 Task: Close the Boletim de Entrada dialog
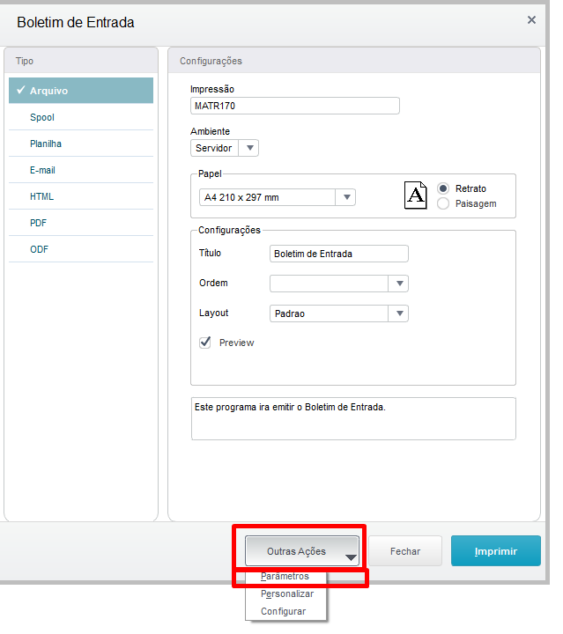[531, 19]
